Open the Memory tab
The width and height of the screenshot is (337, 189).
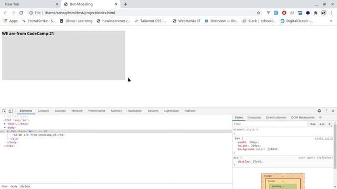tap(116, 111)
